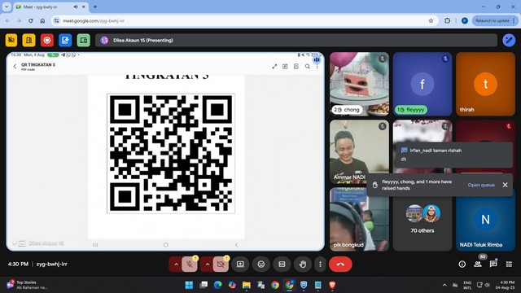Toggle the disabled camera button

221,265
